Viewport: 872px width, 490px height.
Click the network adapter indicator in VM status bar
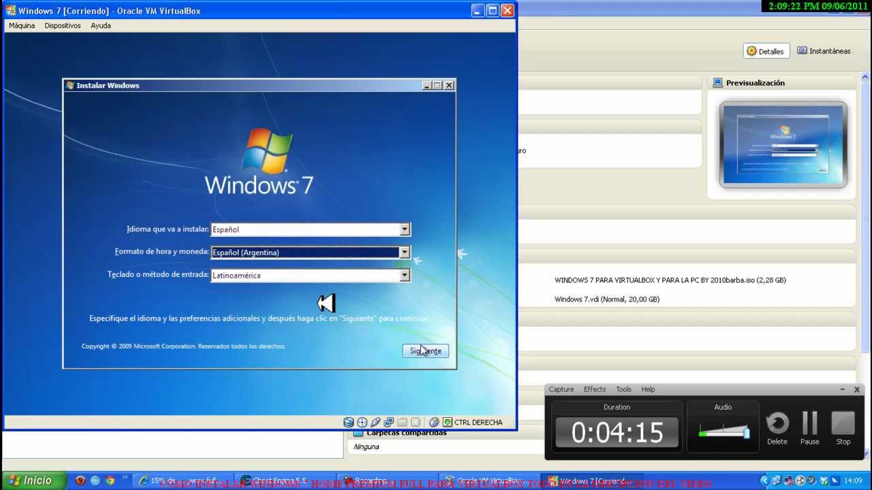coord(389,422)
